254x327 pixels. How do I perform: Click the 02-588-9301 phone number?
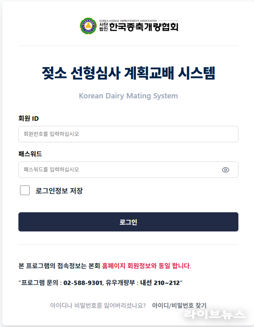[82, 283]
